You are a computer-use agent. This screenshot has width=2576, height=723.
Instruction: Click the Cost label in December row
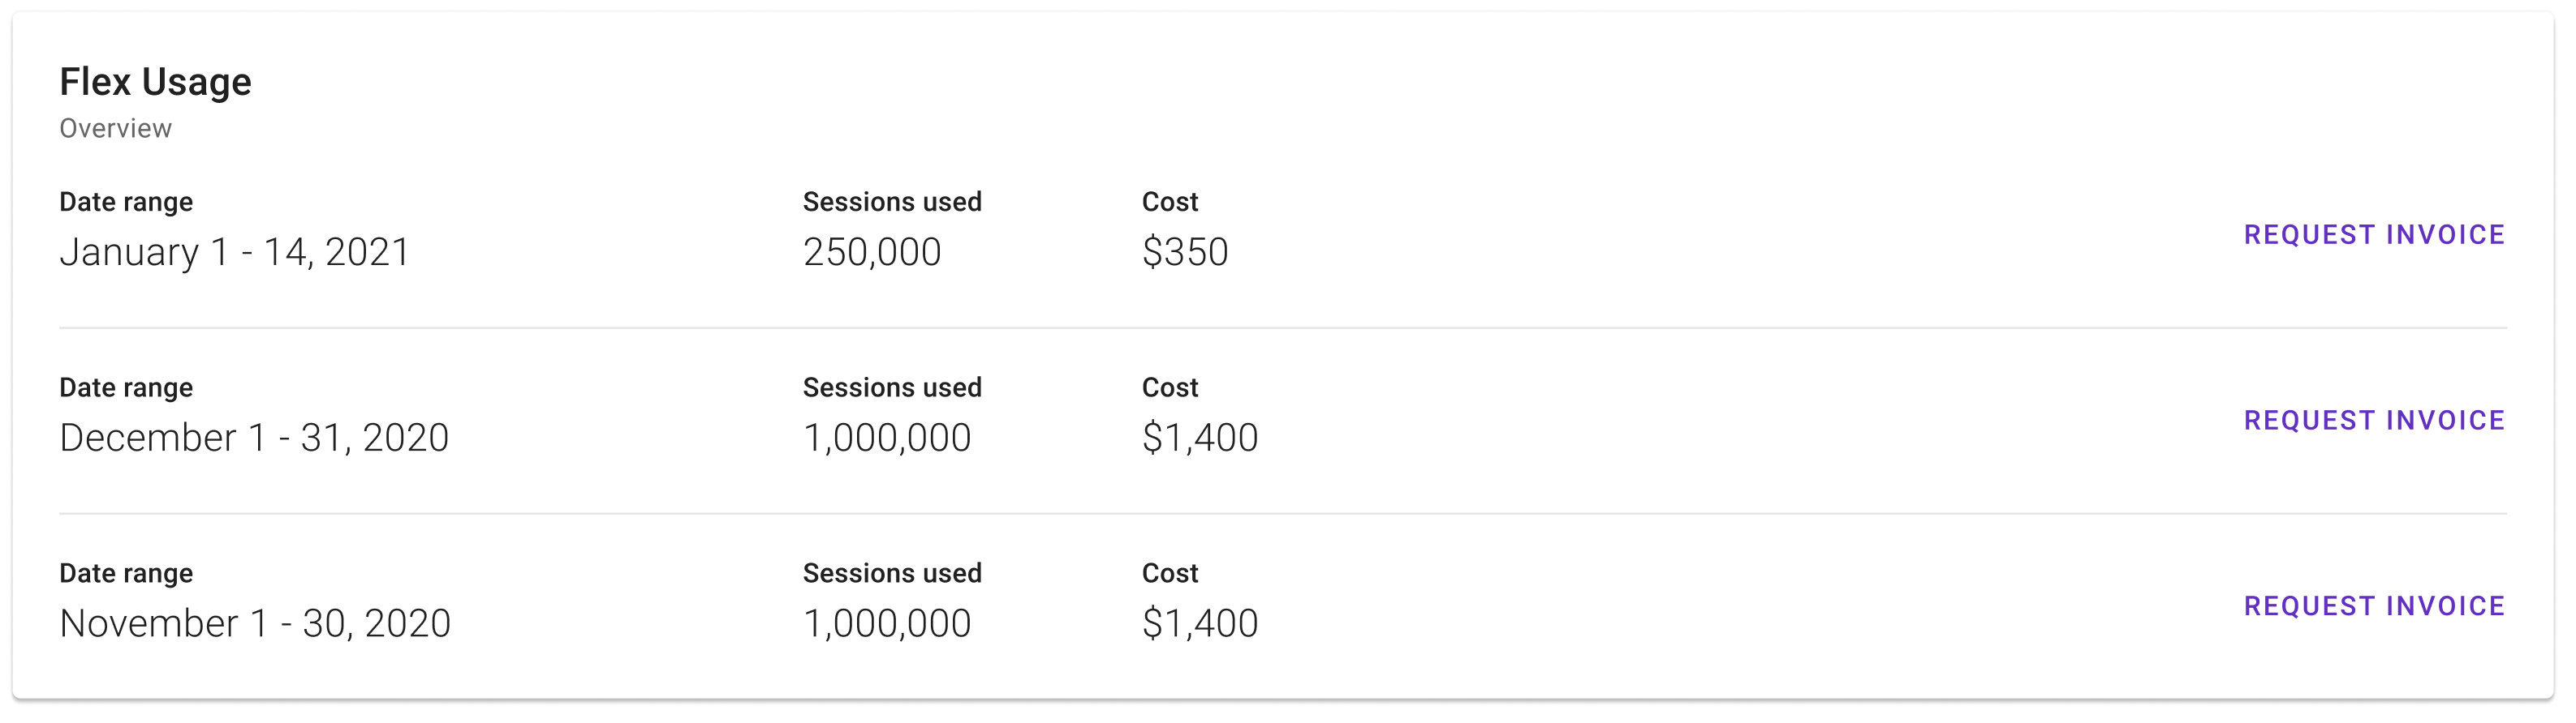tap(1170, 387)
